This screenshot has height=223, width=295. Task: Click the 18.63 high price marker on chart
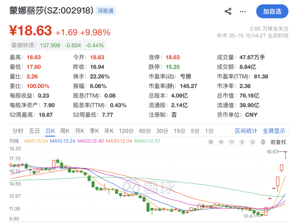click(x=273, y=152)
